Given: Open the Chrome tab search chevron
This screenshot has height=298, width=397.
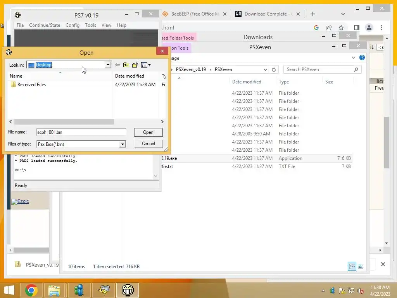Looking at the screenshot, I should [x=343, y=14].
